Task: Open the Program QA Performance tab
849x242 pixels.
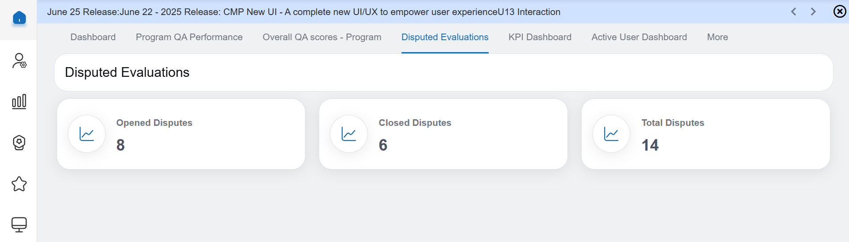Action: (x=189, y=37)
